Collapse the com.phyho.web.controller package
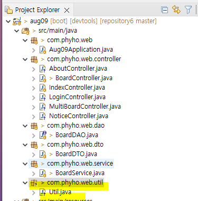This screenshot has width=198, height=201. [x=25, y=60]
